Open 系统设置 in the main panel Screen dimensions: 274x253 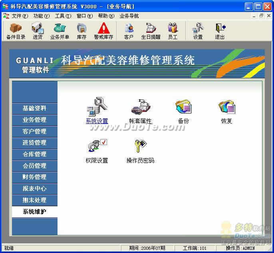point(97,111)
